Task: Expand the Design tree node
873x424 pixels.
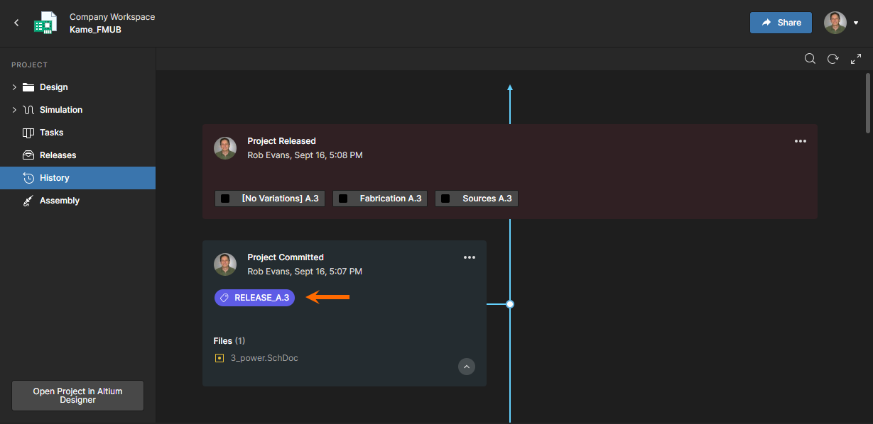Action: click(14, 87)
